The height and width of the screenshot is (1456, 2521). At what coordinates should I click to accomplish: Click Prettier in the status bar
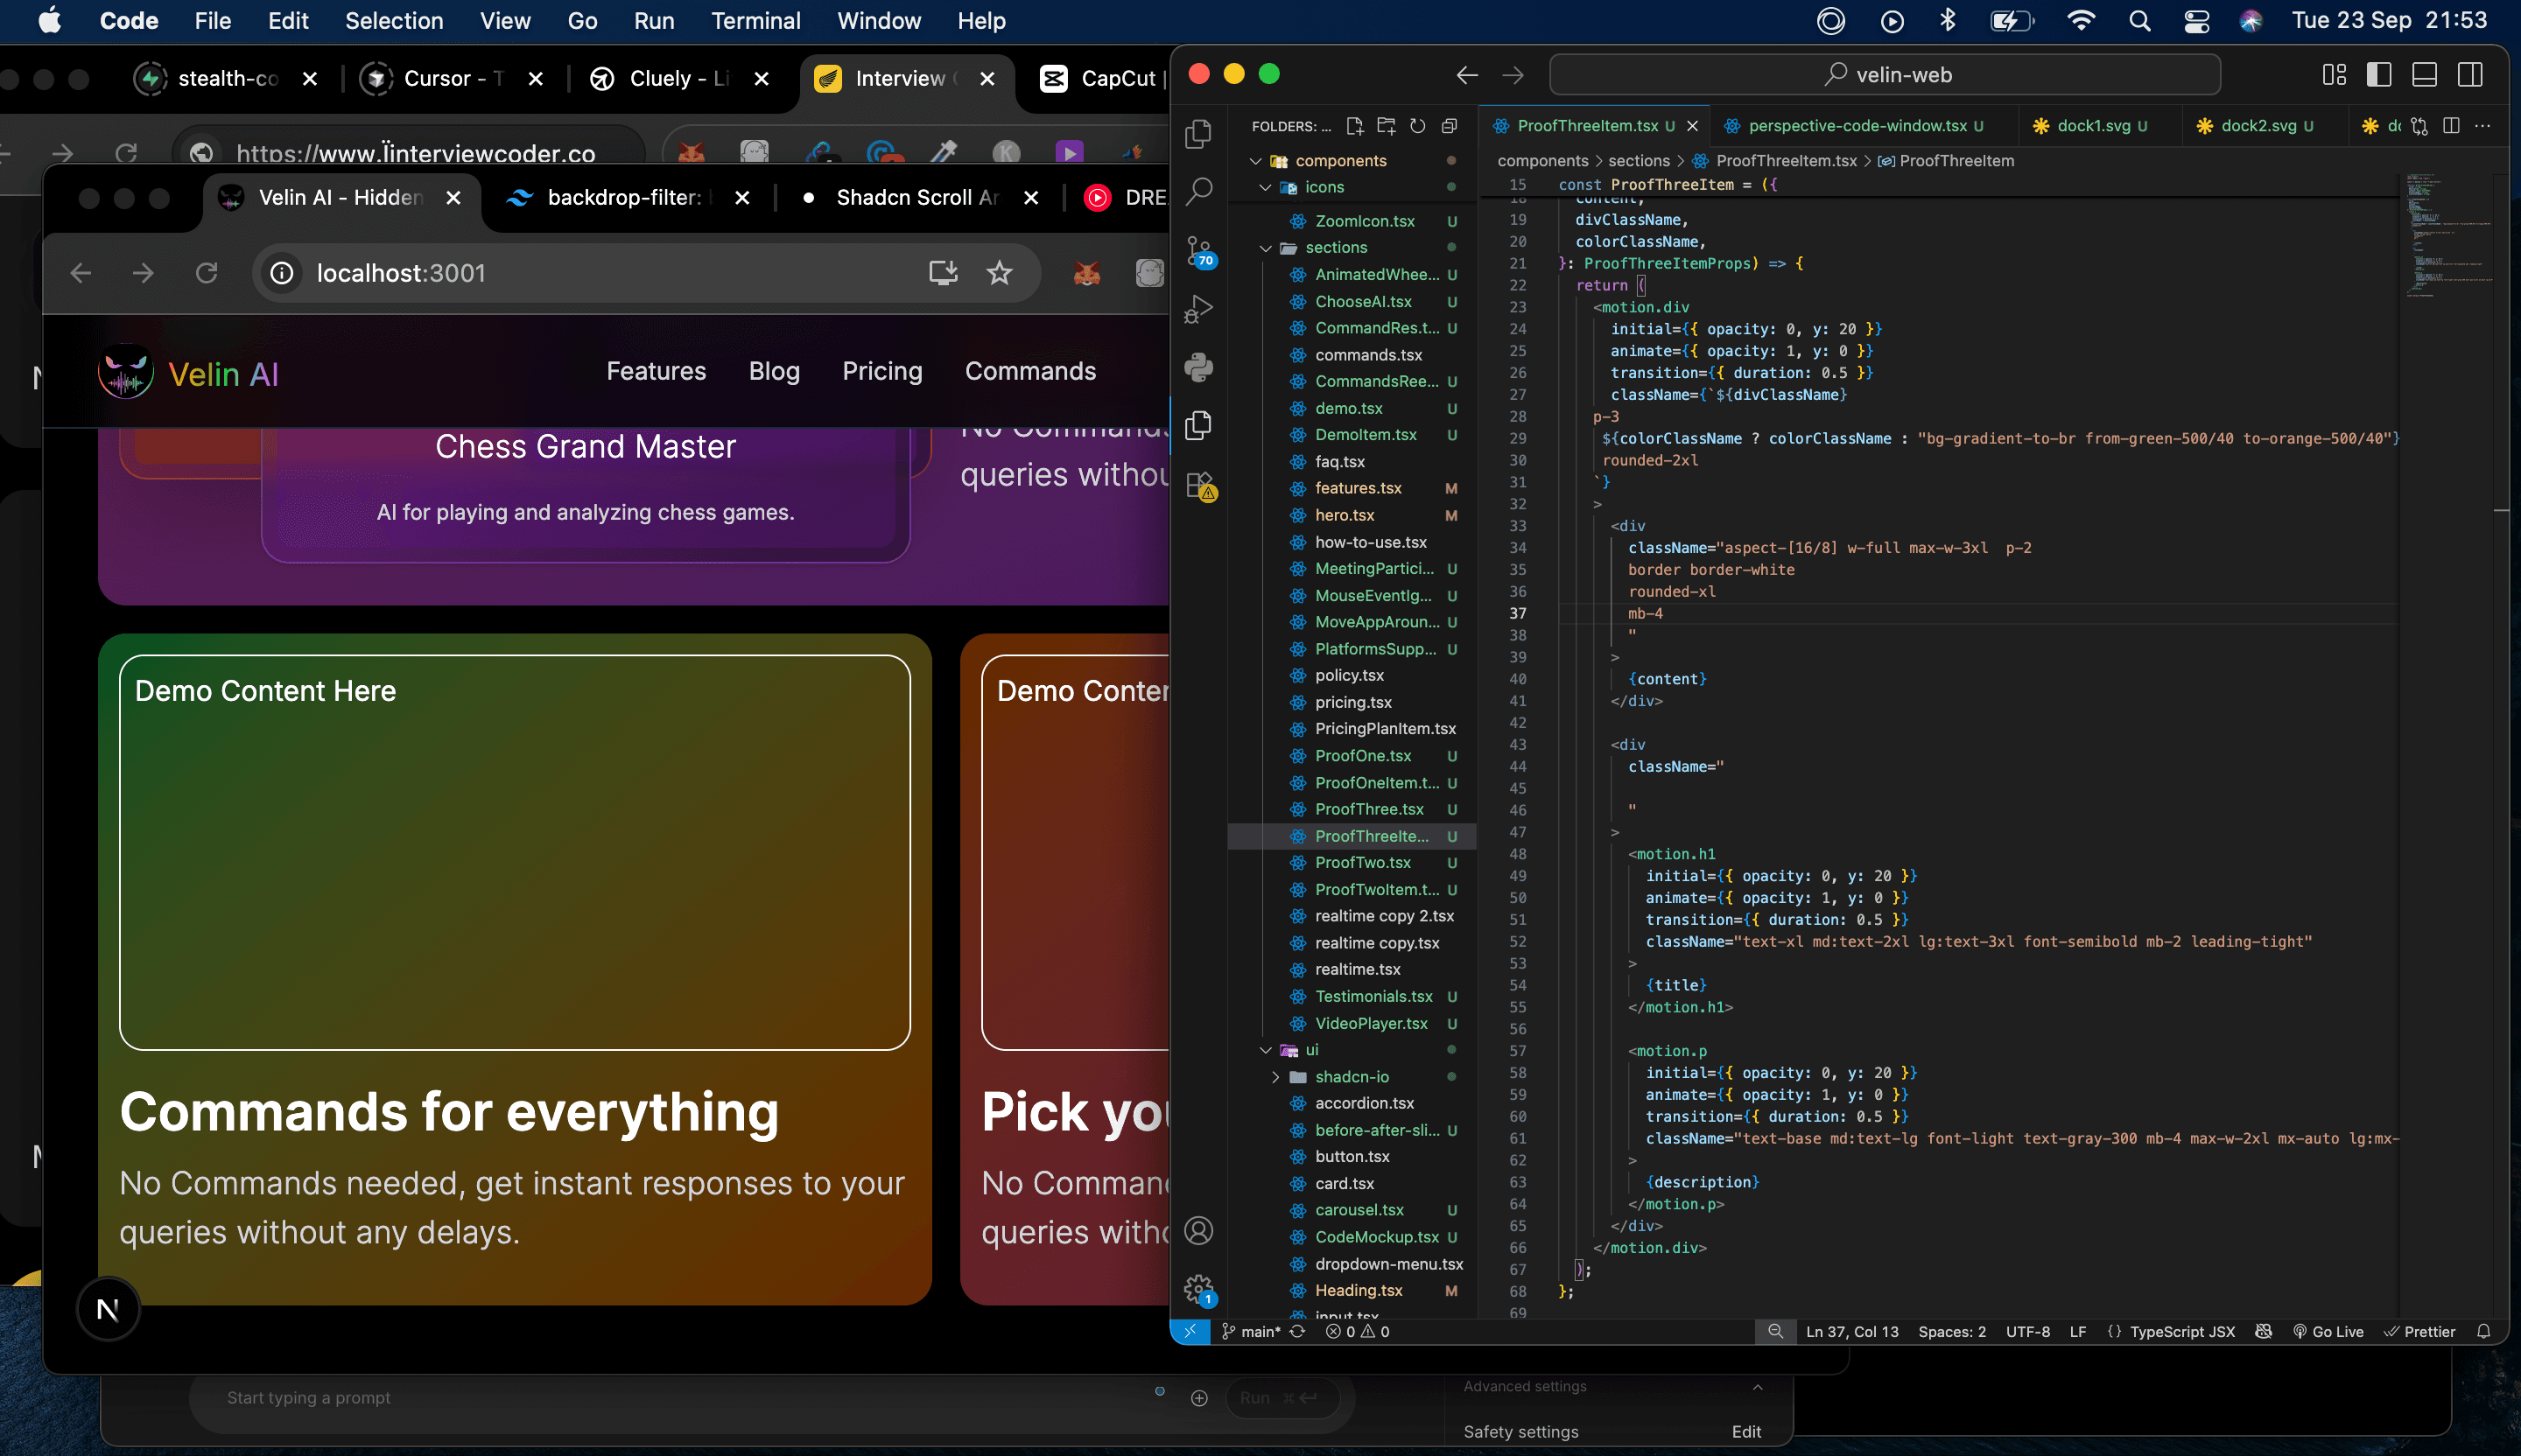2428,1331
